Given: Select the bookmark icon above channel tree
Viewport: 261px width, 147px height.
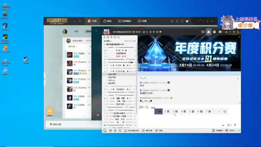Looking at the screenshot, I should click(x=115, y=37).
